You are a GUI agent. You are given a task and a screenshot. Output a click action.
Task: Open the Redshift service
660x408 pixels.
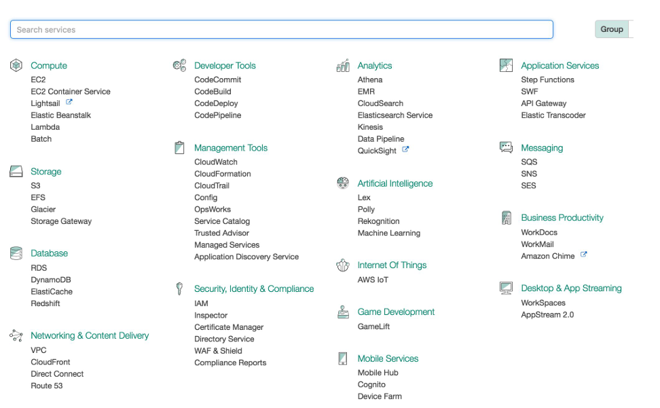[x=45, y=303]
